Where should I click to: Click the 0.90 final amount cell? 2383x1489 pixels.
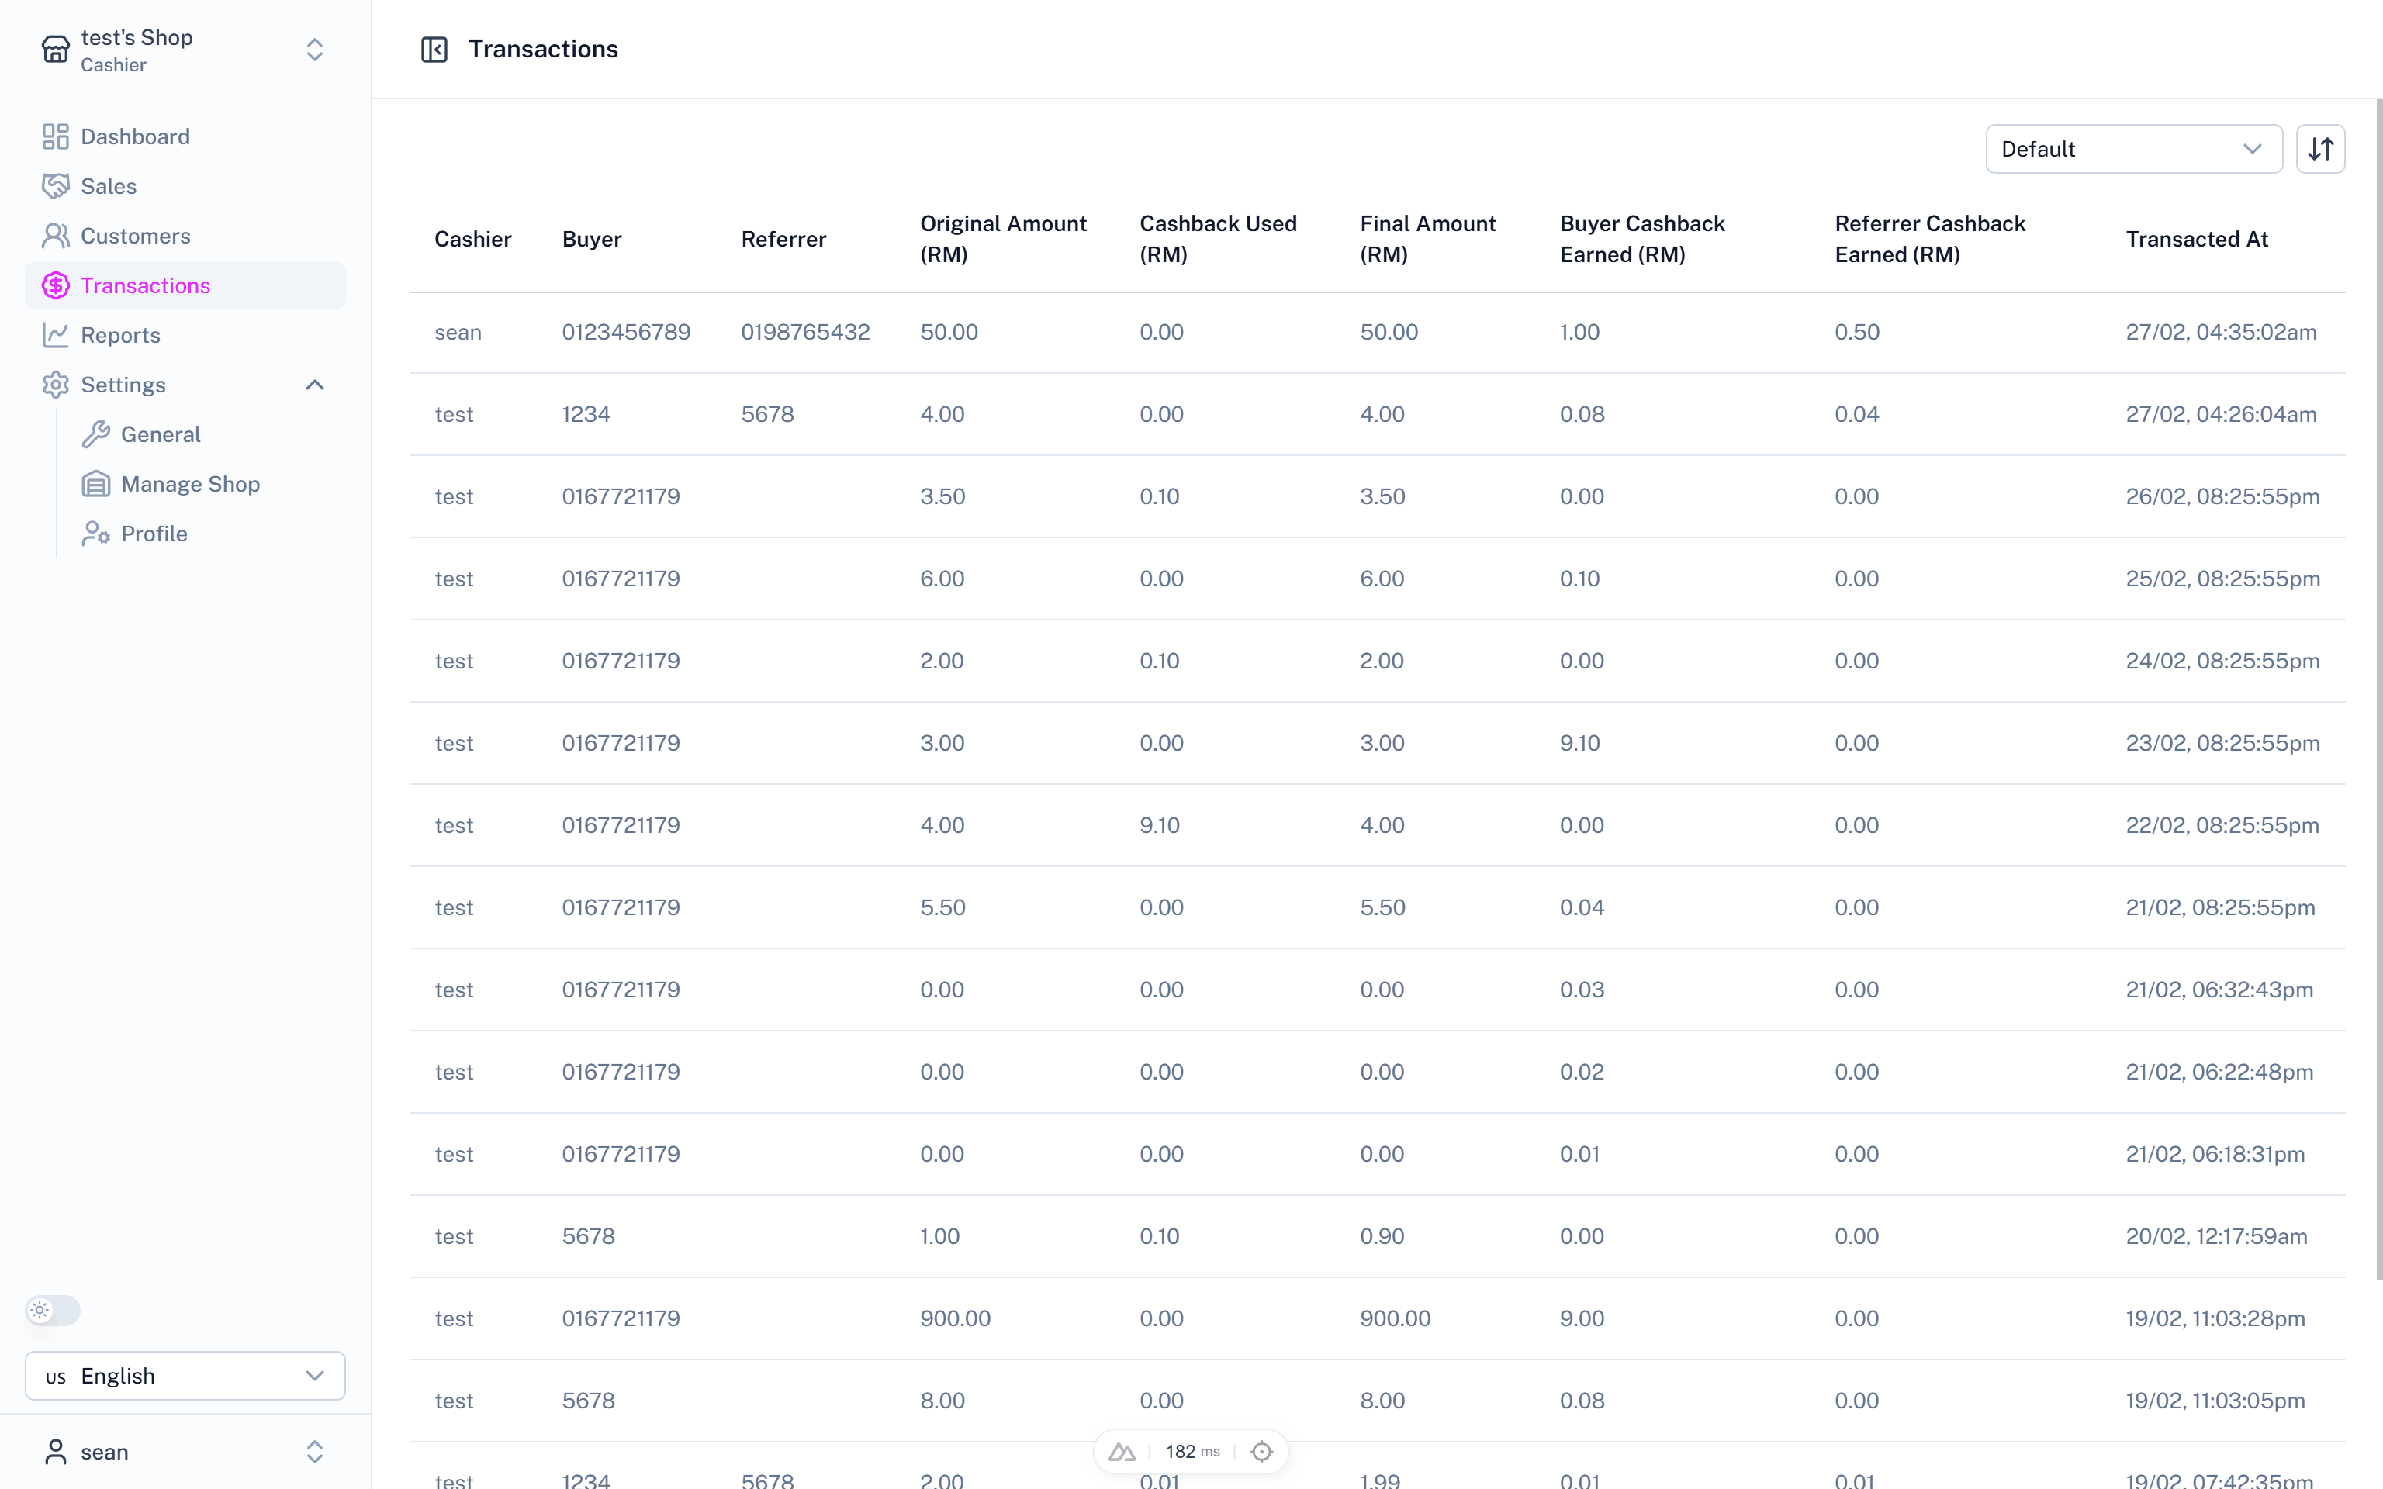[x=1382, y=1236]
